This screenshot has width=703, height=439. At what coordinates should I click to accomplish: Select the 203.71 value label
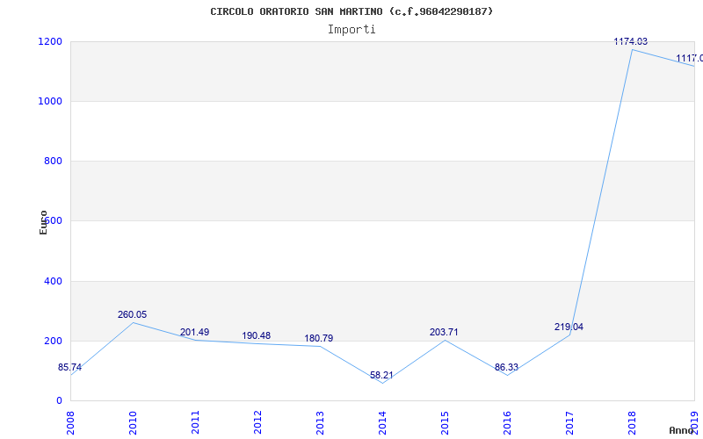coord(444,333)
